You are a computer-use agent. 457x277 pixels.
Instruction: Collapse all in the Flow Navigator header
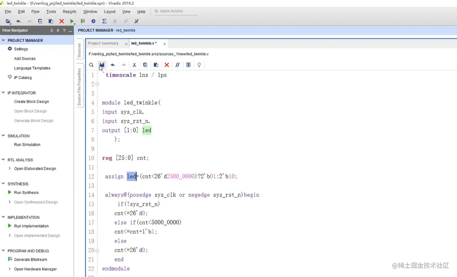click(x=52, y=30)
